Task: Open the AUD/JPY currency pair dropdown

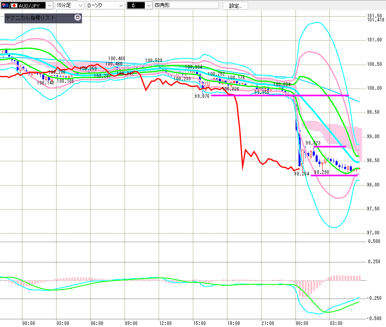Action: click(50, 6)
